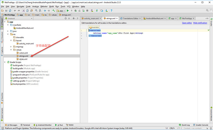This screenshot has height=130, width=213.
Task: Click the grey Stop button in the toolbar
Action: pyautogui.click(x=87, y=10)
